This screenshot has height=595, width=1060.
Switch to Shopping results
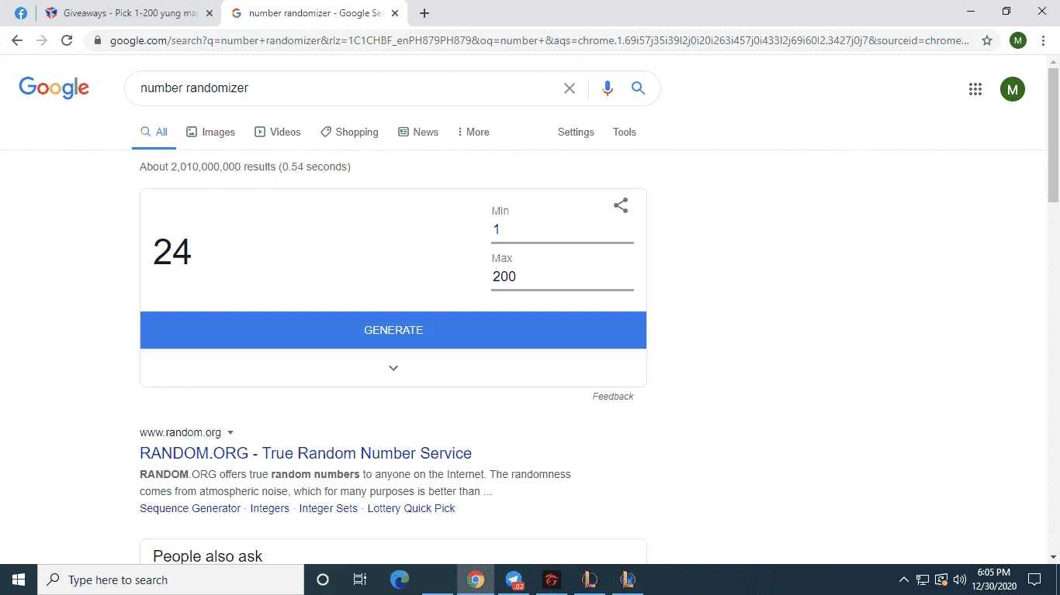point(349,132)
